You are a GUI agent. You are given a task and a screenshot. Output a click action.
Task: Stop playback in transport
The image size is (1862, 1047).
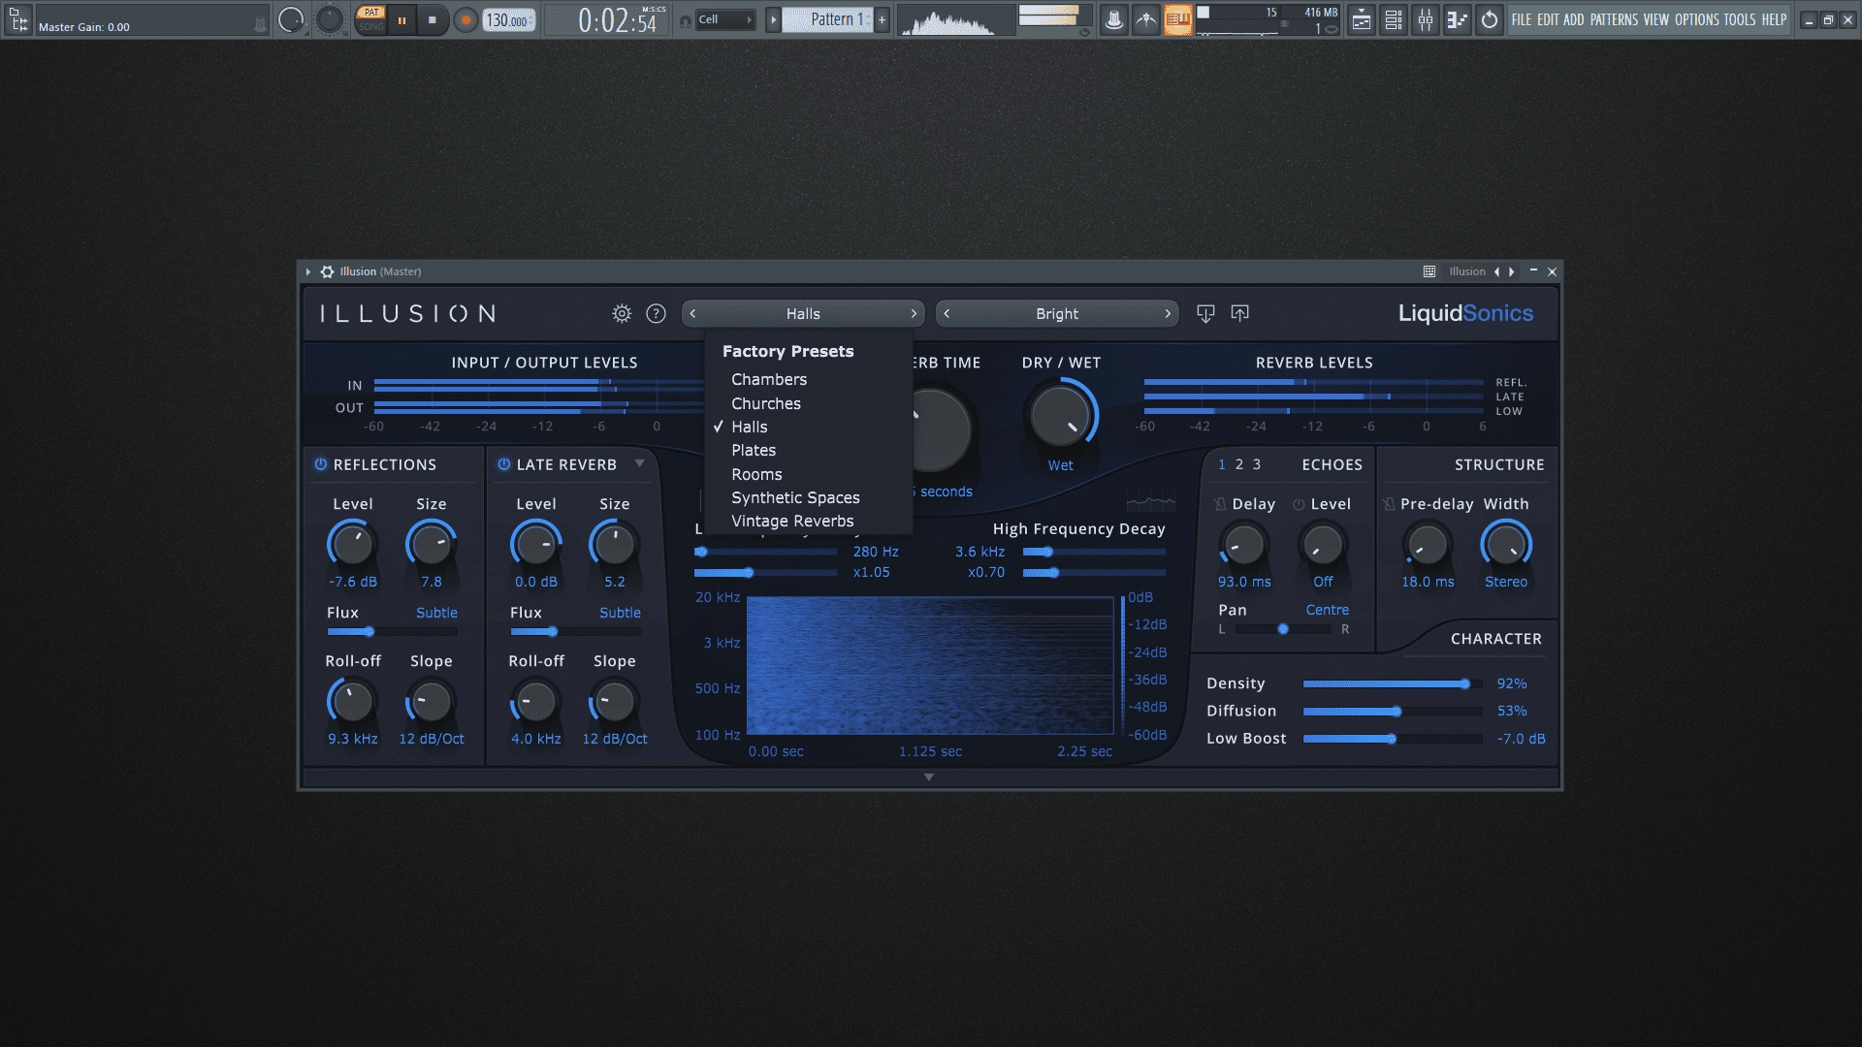click(433, 19)
